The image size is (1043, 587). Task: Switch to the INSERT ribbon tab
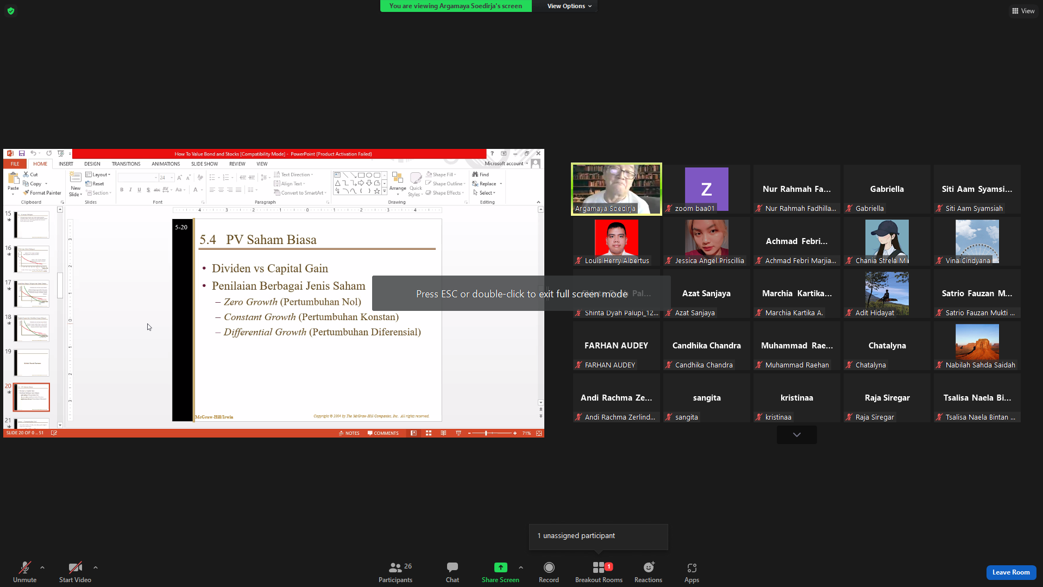(x=66, y=164)
